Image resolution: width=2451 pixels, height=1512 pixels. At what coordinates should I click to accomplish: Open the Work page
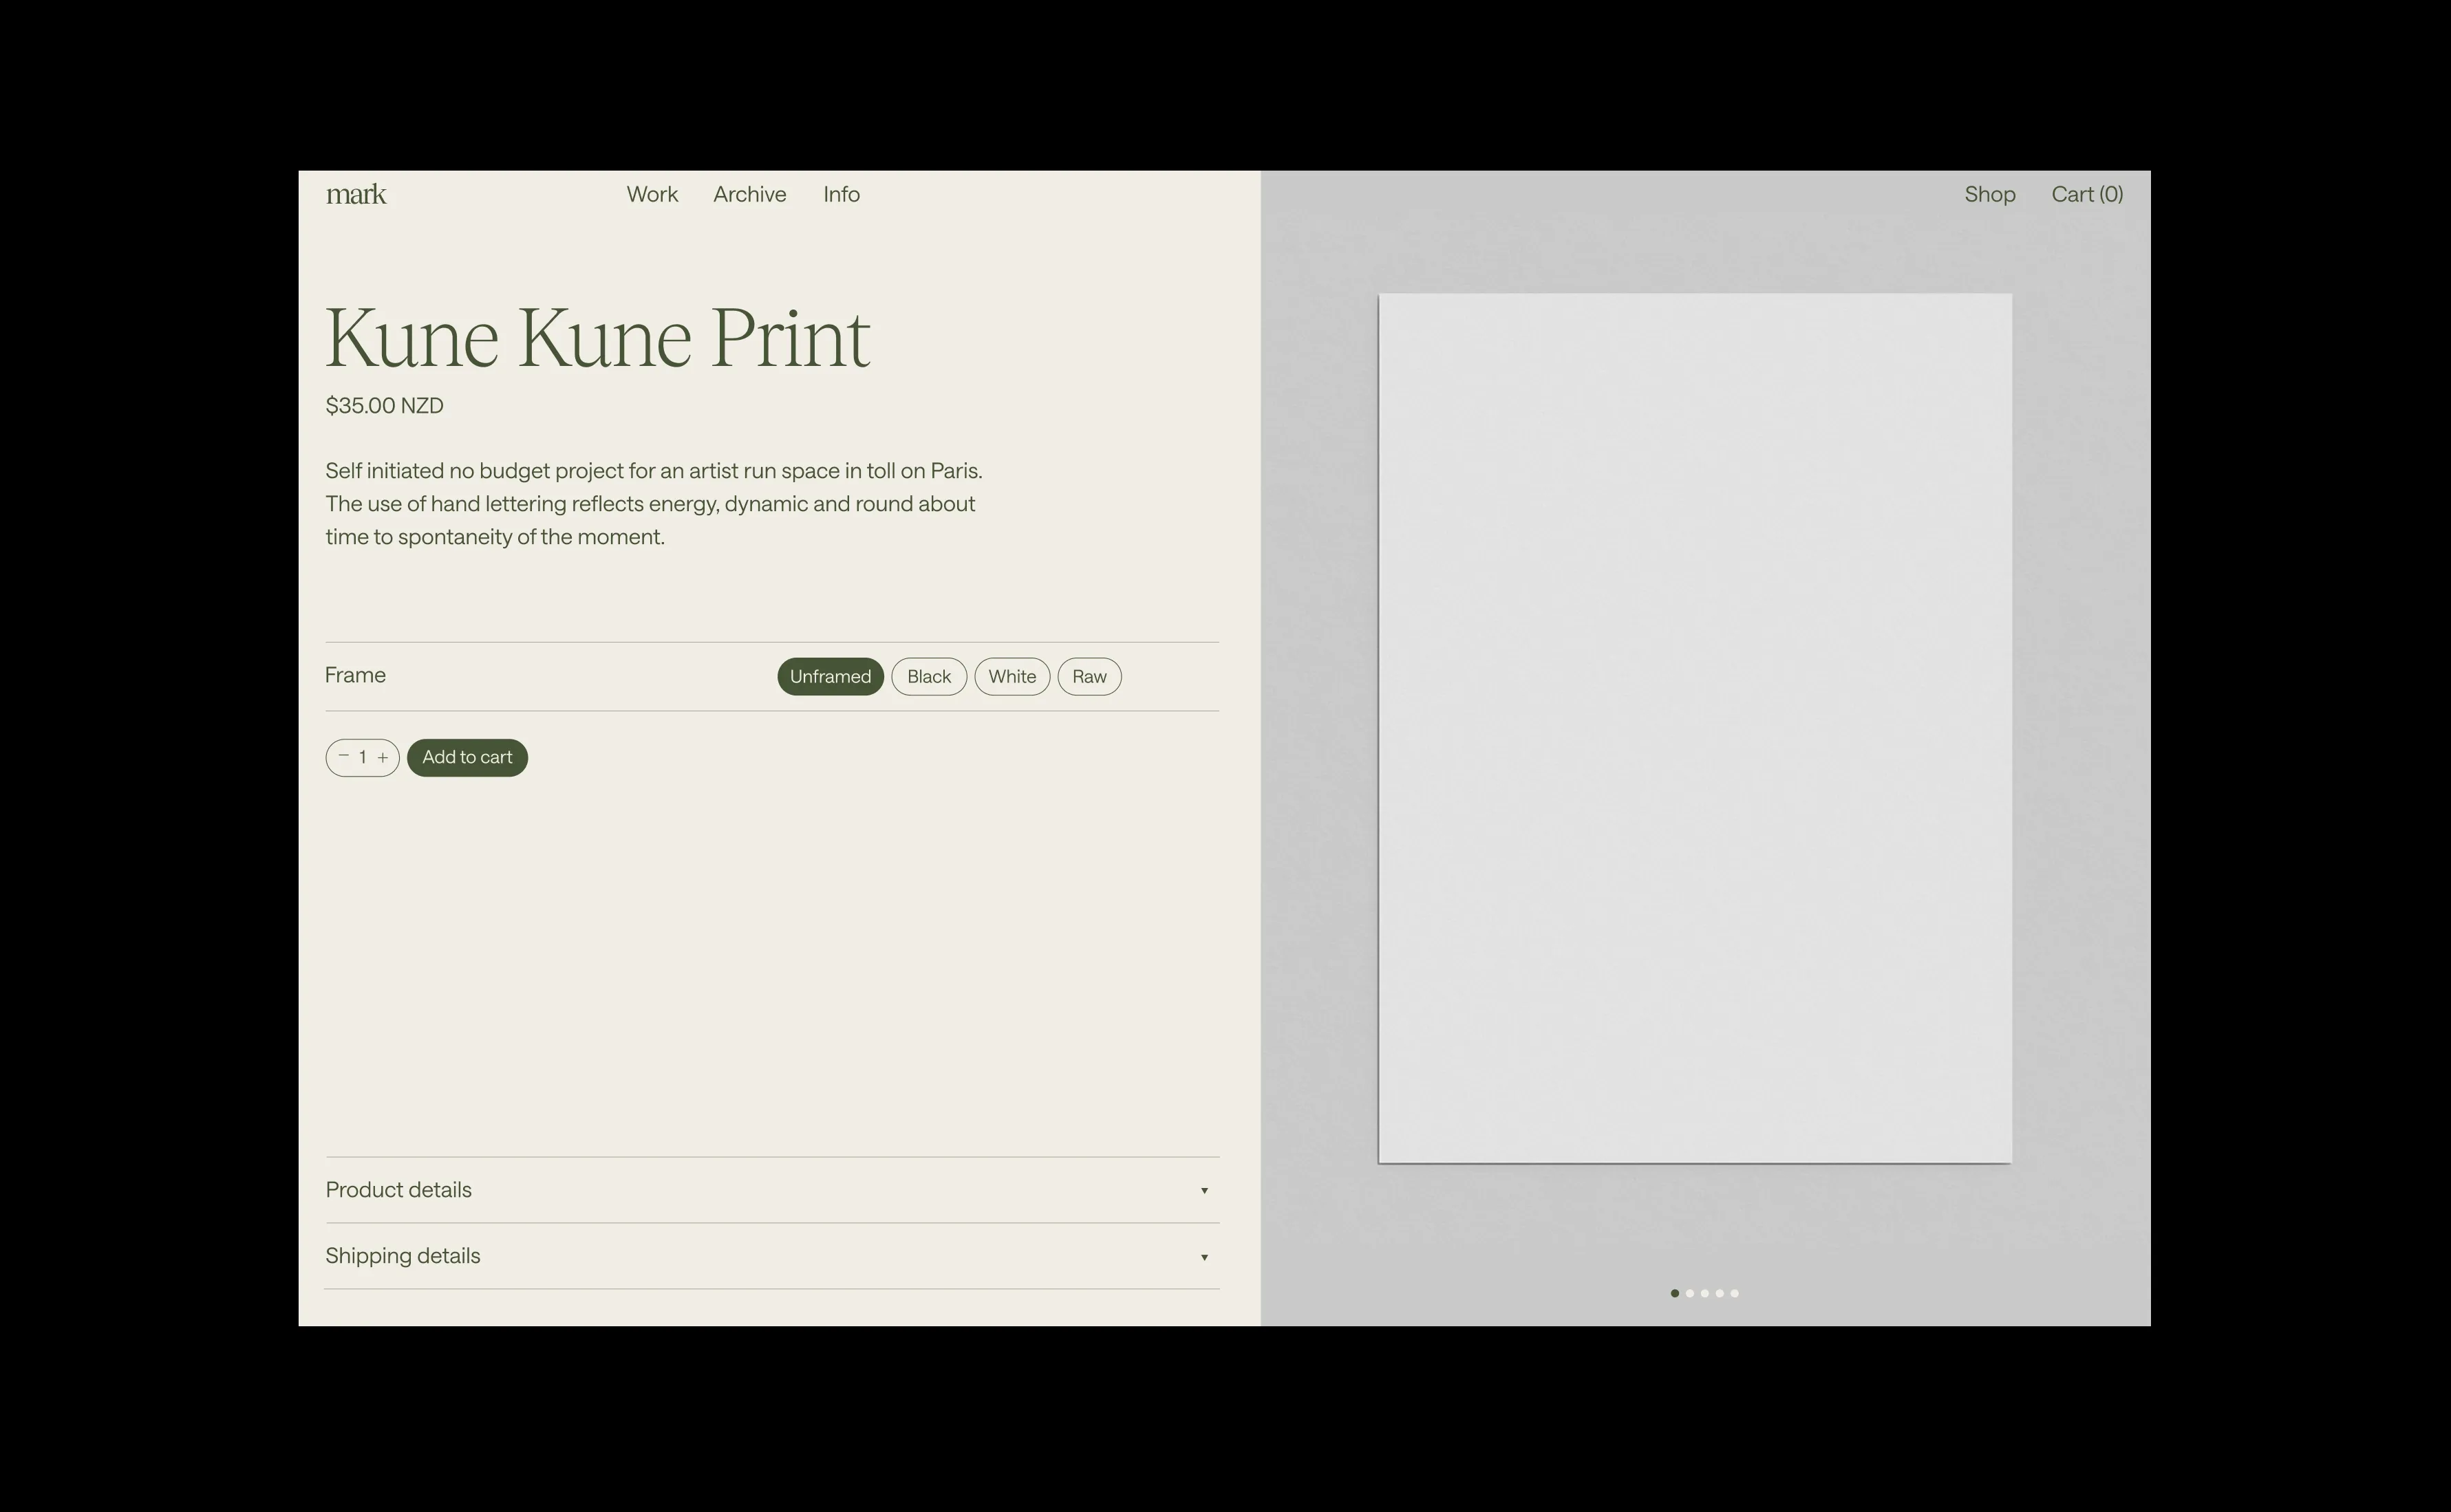tap(652, 194)
